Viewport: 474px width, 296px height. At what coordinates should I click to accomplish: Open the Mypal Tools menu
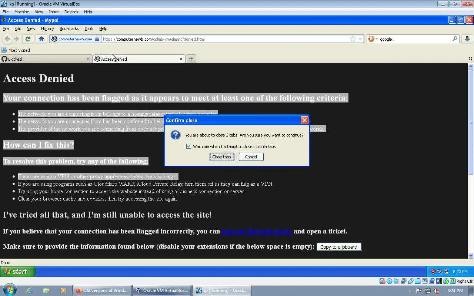click(x=89, y=28)
